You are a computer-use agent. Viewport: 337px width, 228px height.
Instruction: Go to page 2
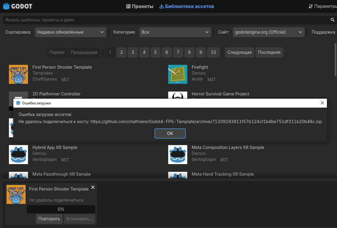[121, 52]
